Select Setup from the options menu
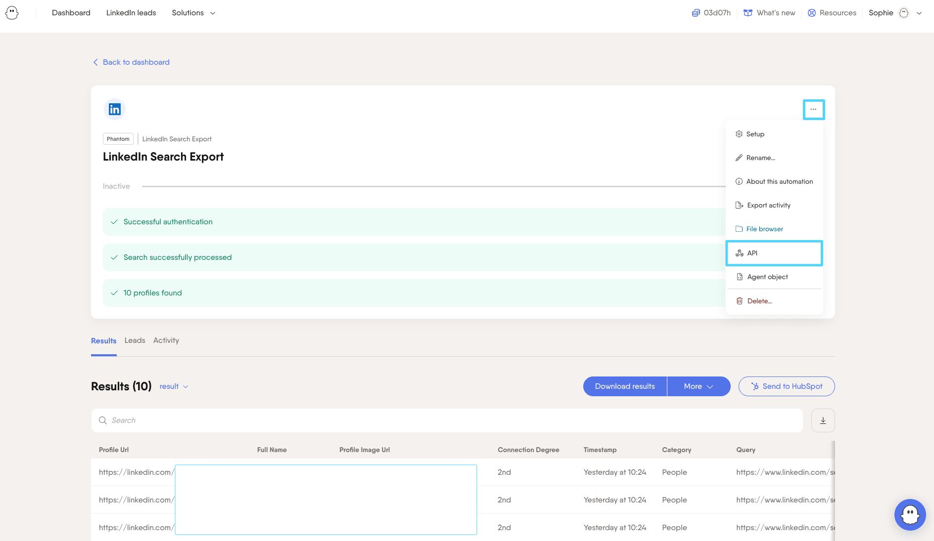This screenshot has width=934, height=541. [774, 134]
